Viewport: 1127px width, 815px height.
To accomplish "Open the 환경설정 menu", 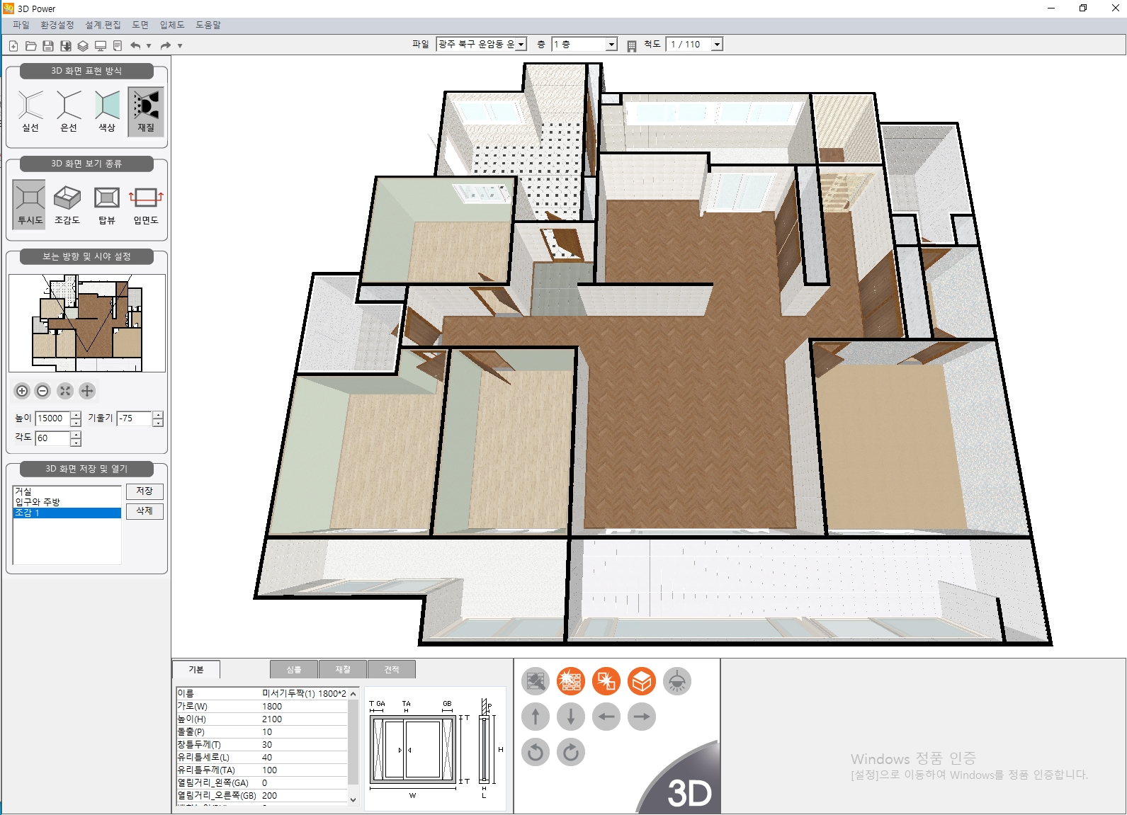I will (57, 25).
